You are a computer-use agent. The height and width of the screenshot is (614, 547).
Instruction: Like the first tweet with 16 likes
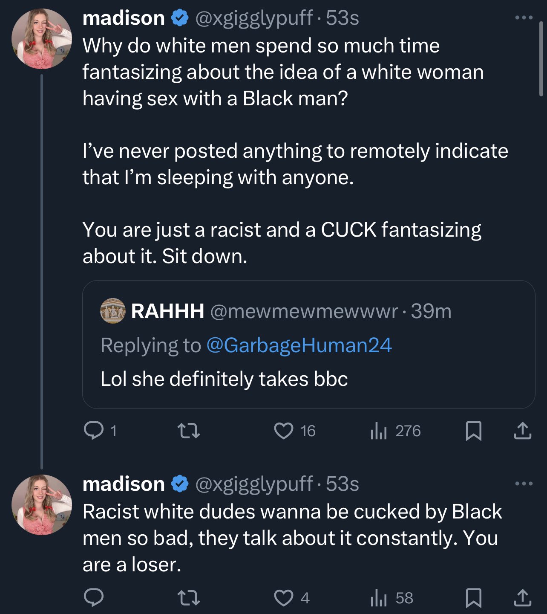pos(284,431)
